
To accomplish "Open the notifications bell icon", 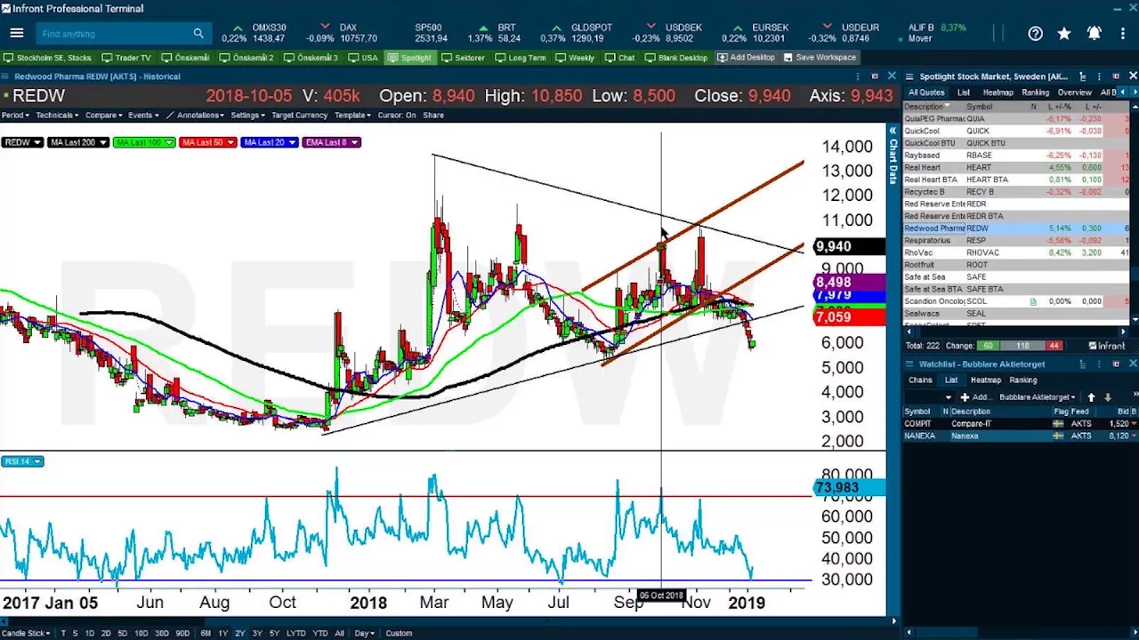I will [x=1094, y=34].
